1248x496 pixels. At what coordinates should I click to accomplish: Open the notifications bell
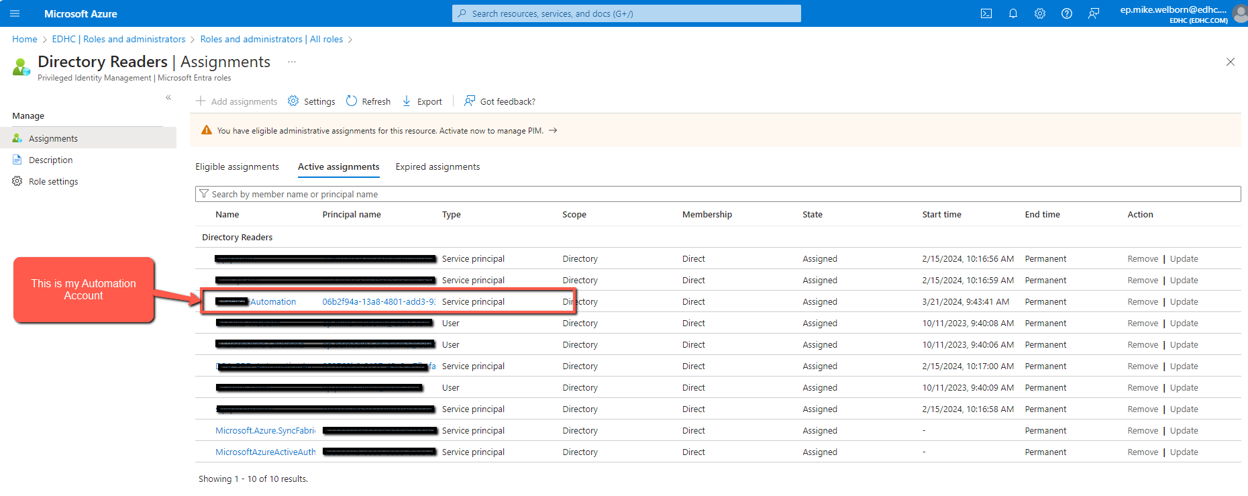tap(1013, 13)
